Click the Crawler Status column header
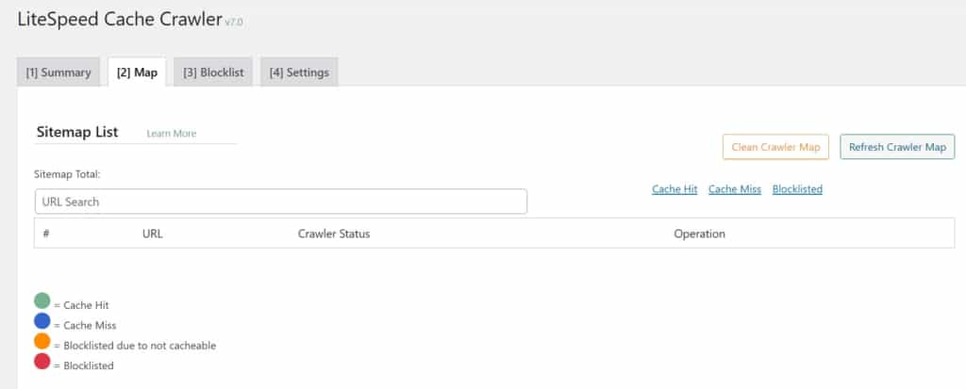Viewport: 966px width, 389px height. tap(334, 234)
